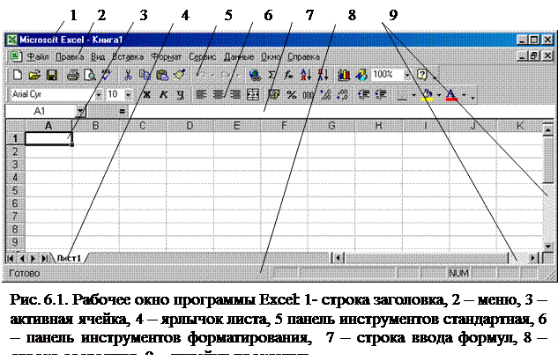
Task: Decrease indent of cell contents
Action: pos(363,94)
